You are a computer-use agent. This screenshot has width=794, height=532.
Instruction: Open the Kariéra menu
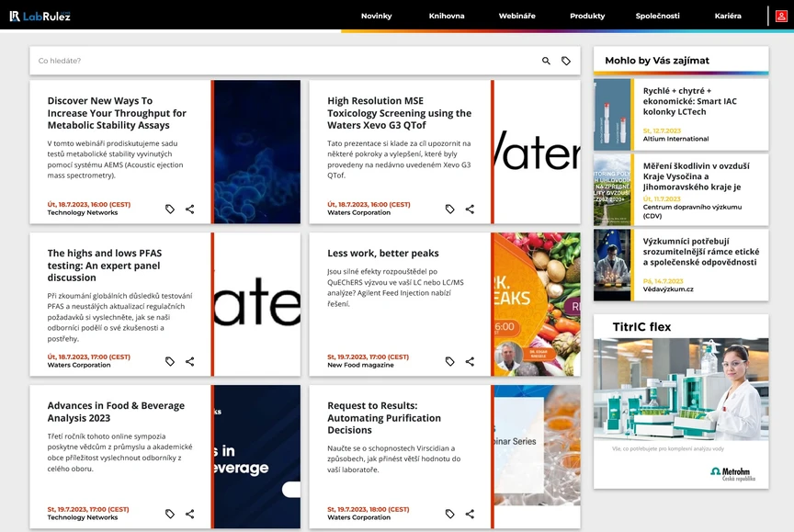point(728,16)
